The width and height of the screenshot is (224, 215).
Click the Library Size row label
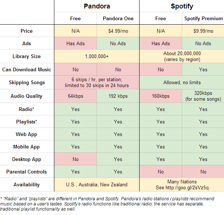click(27, 56)
